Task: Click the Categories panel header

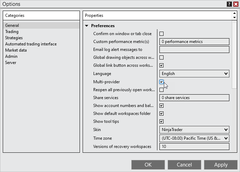Action: point(41,15)
